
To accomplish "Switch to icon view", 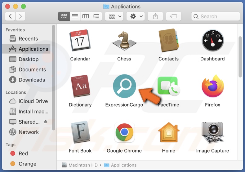I will pyautogui.click(x=64, y=16).
